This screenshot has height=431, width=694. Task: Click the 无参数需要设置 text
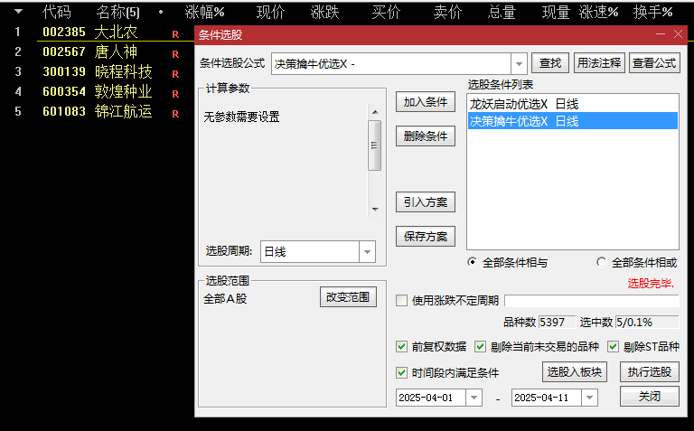241,117
